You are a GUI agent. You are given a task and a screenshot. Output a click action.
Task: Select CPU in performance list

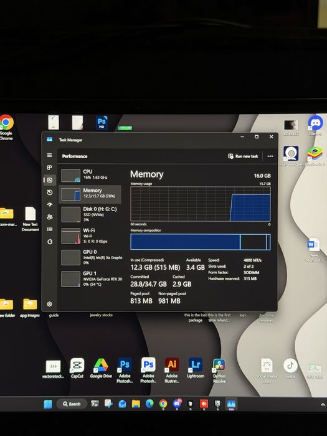[x=90, y=175]
